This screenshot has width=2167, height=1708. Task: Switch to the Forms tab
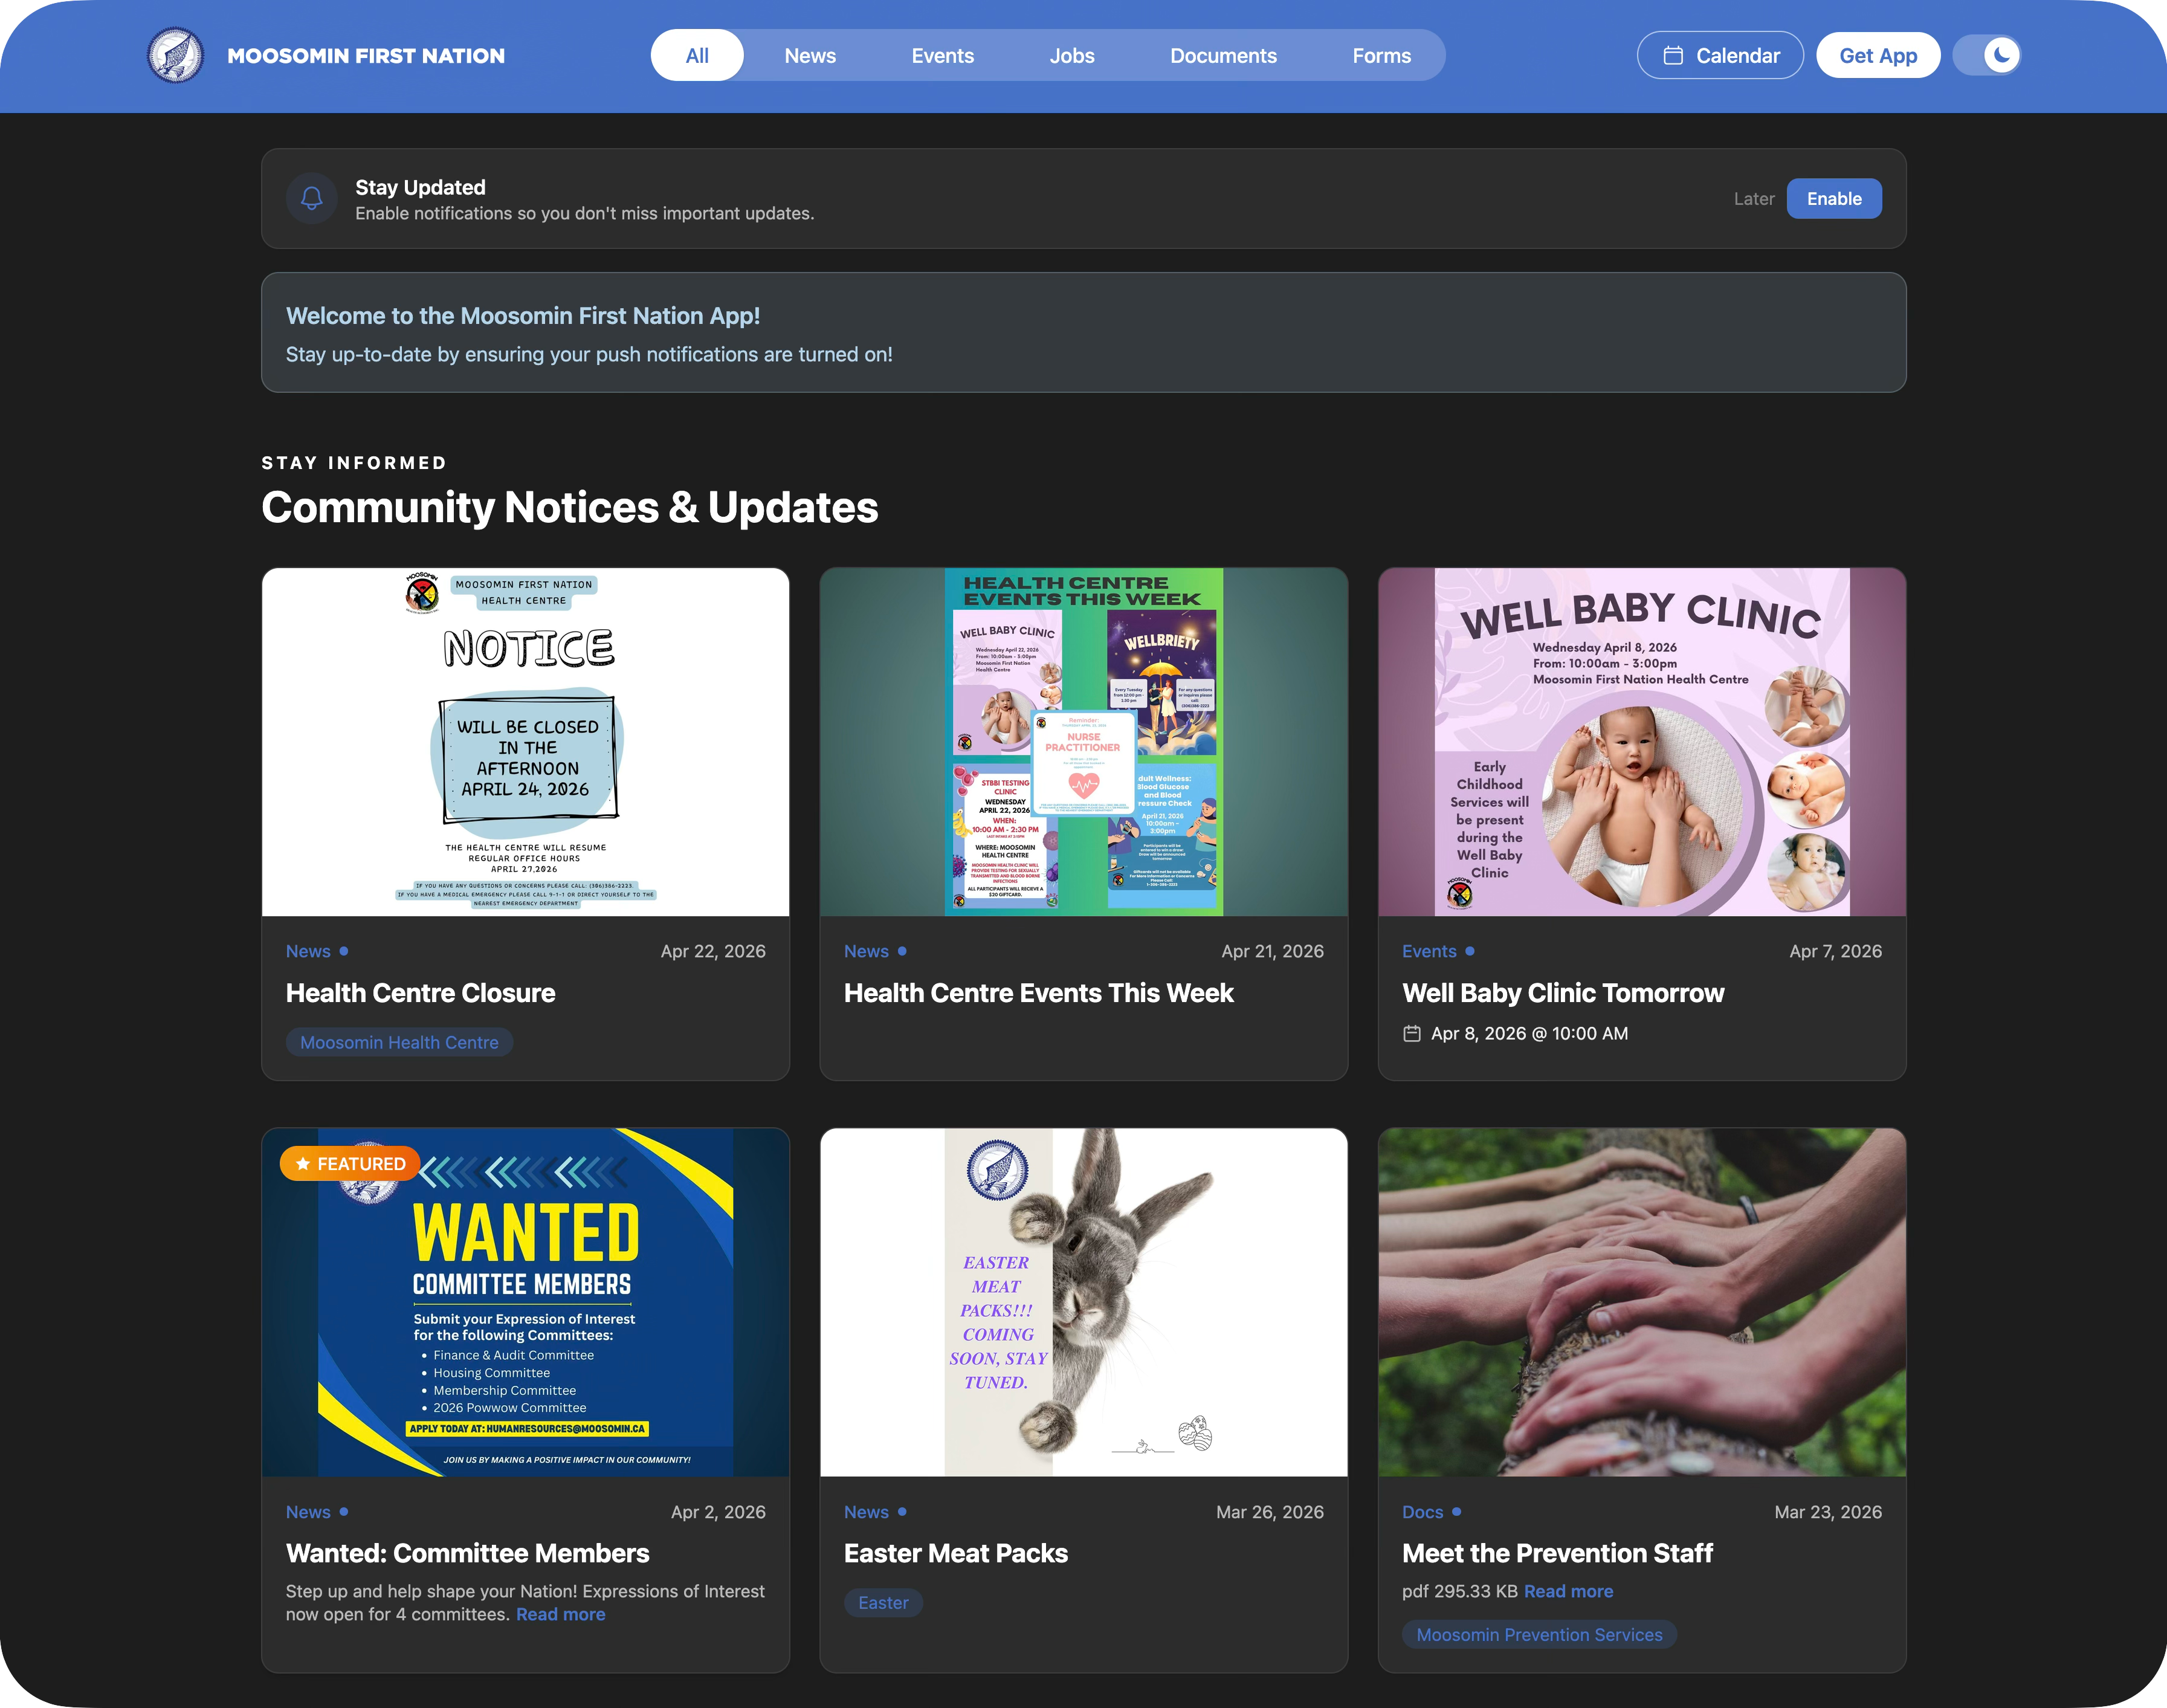(1381, 55)
